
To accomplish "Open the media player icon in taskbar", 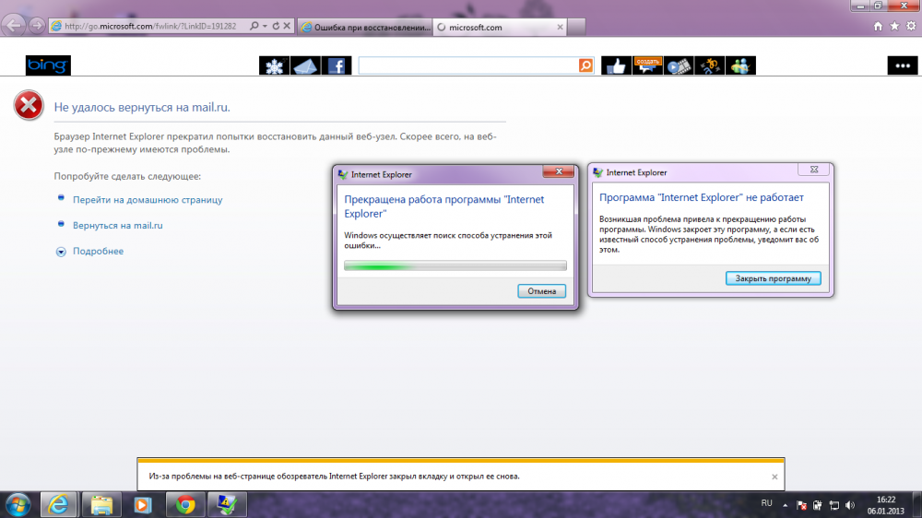I will (142, 505).
